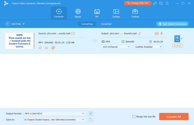194x125 pixels.
Task: Click the Pricing-20% OFF button
Action: (x=138, y=3)
